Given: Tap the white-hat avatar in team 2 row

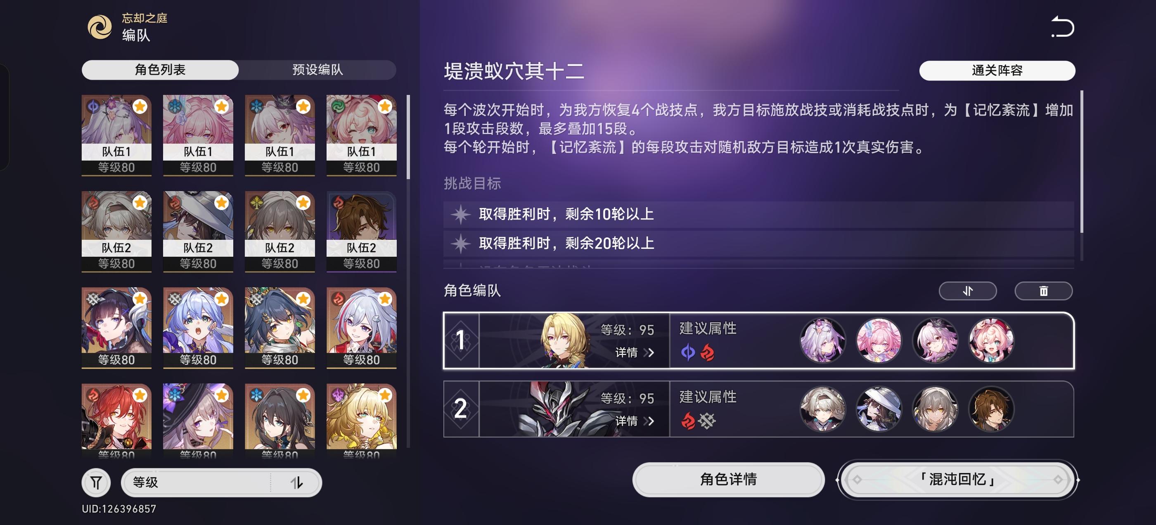Looking at the screenshot, I should click(879, 409).
